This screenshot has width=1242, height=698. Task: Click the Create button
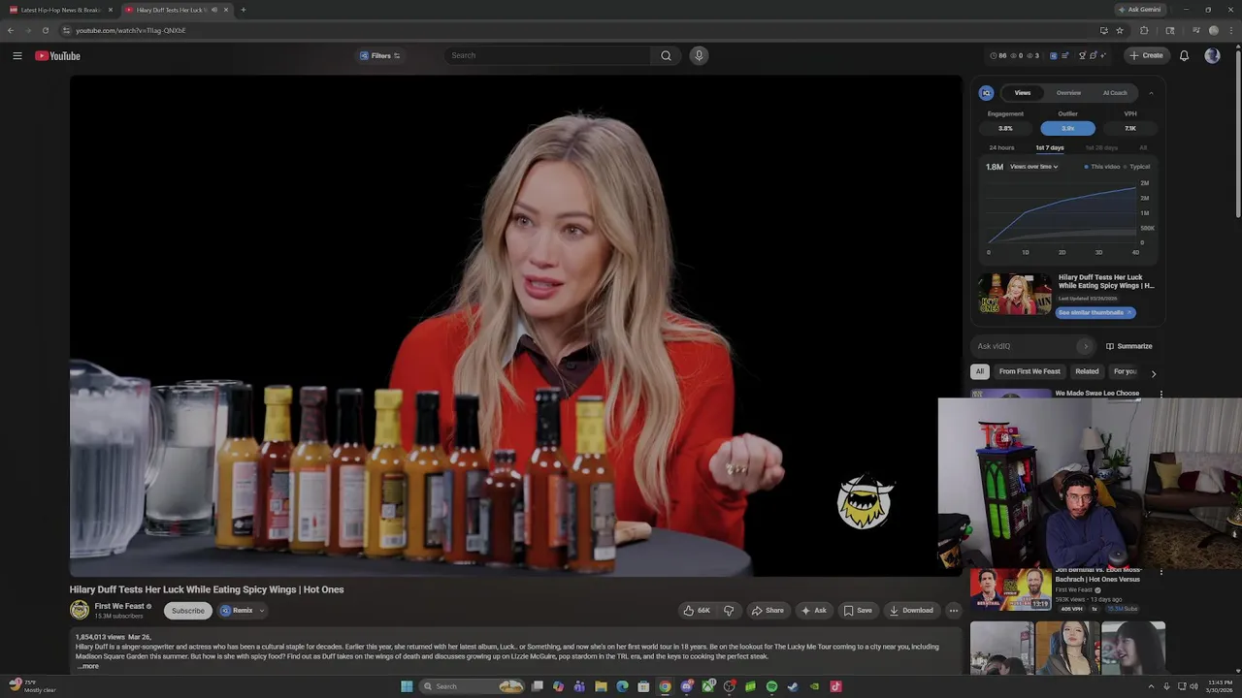pos(1146,55)
